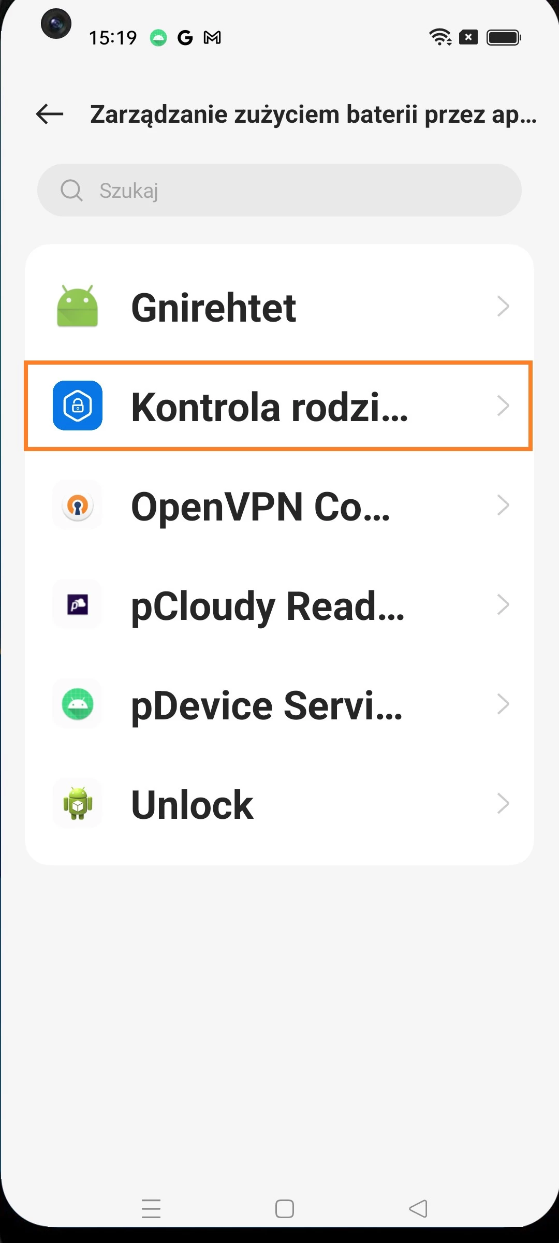559x1243 pixels.
Task: Tap the Unlock app Android icon
Action: coord(78,803)
